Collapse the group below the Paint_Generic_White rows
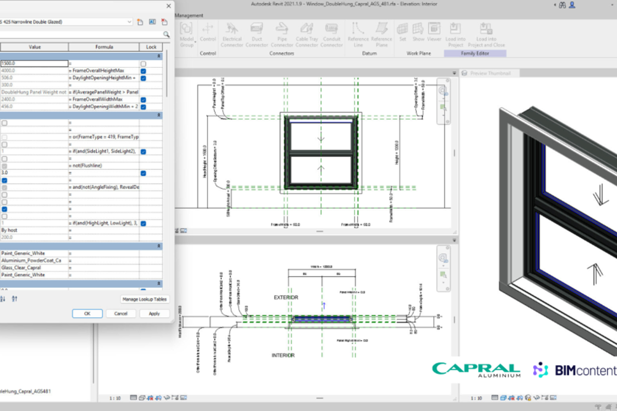Viewport: 617px width, 411px height. point(159,284)
